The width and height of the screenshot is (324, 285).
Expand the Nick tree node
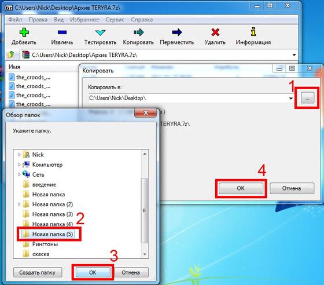[x=19, y=155]
